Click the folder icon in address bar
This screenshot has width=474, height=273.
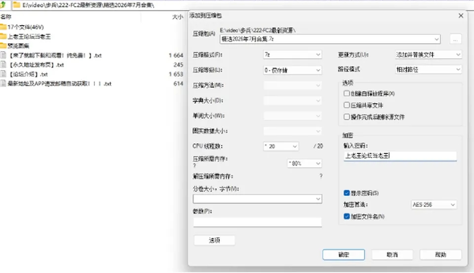[x=17, y=5]
